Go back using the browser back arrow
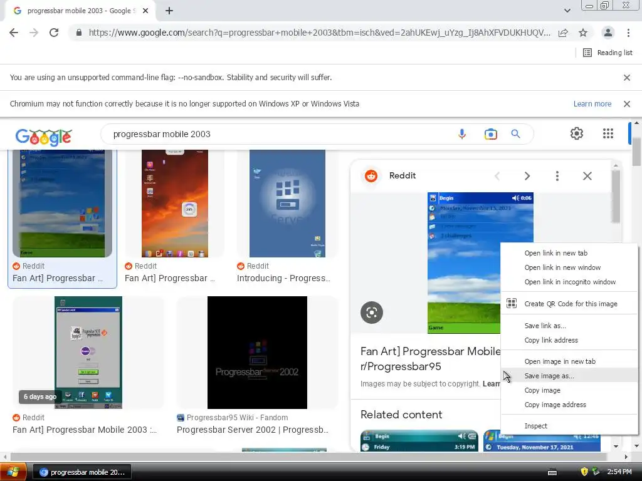Image resolution: width=642 pixels, height=481 pixels. 14,33
